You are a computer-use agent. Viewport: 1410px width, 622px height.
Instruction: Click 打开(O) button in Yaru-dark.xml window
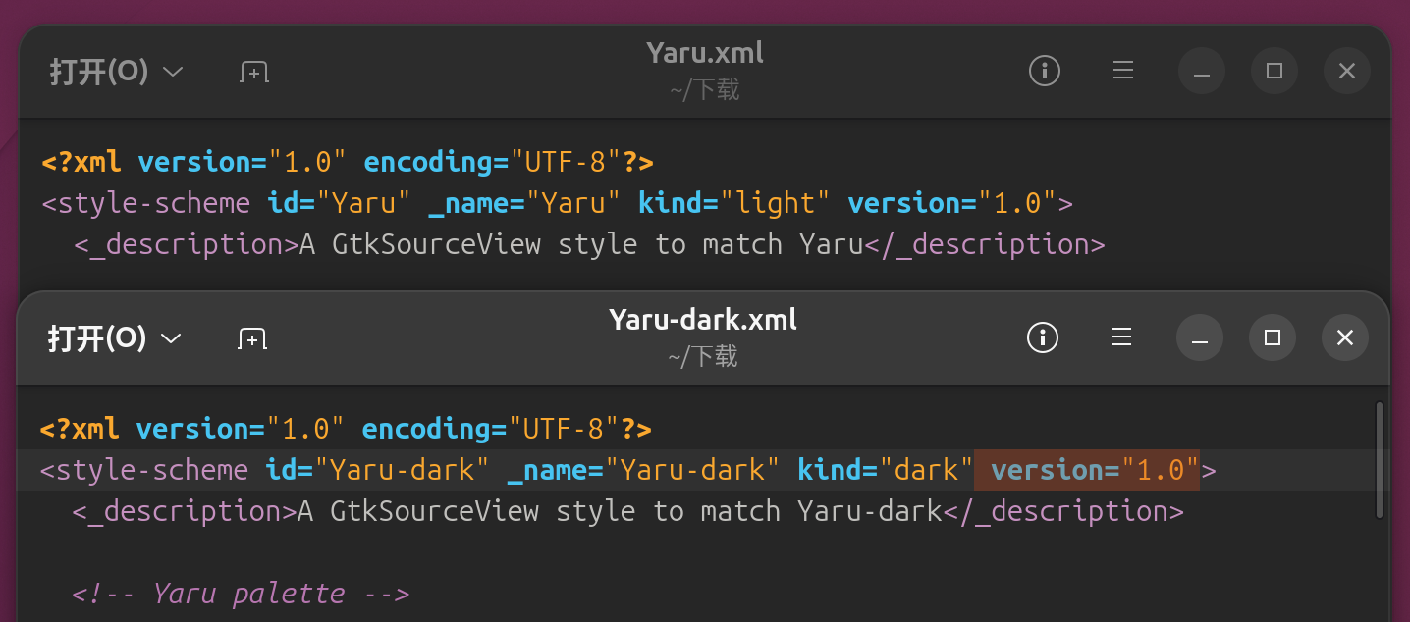[97, 338]
